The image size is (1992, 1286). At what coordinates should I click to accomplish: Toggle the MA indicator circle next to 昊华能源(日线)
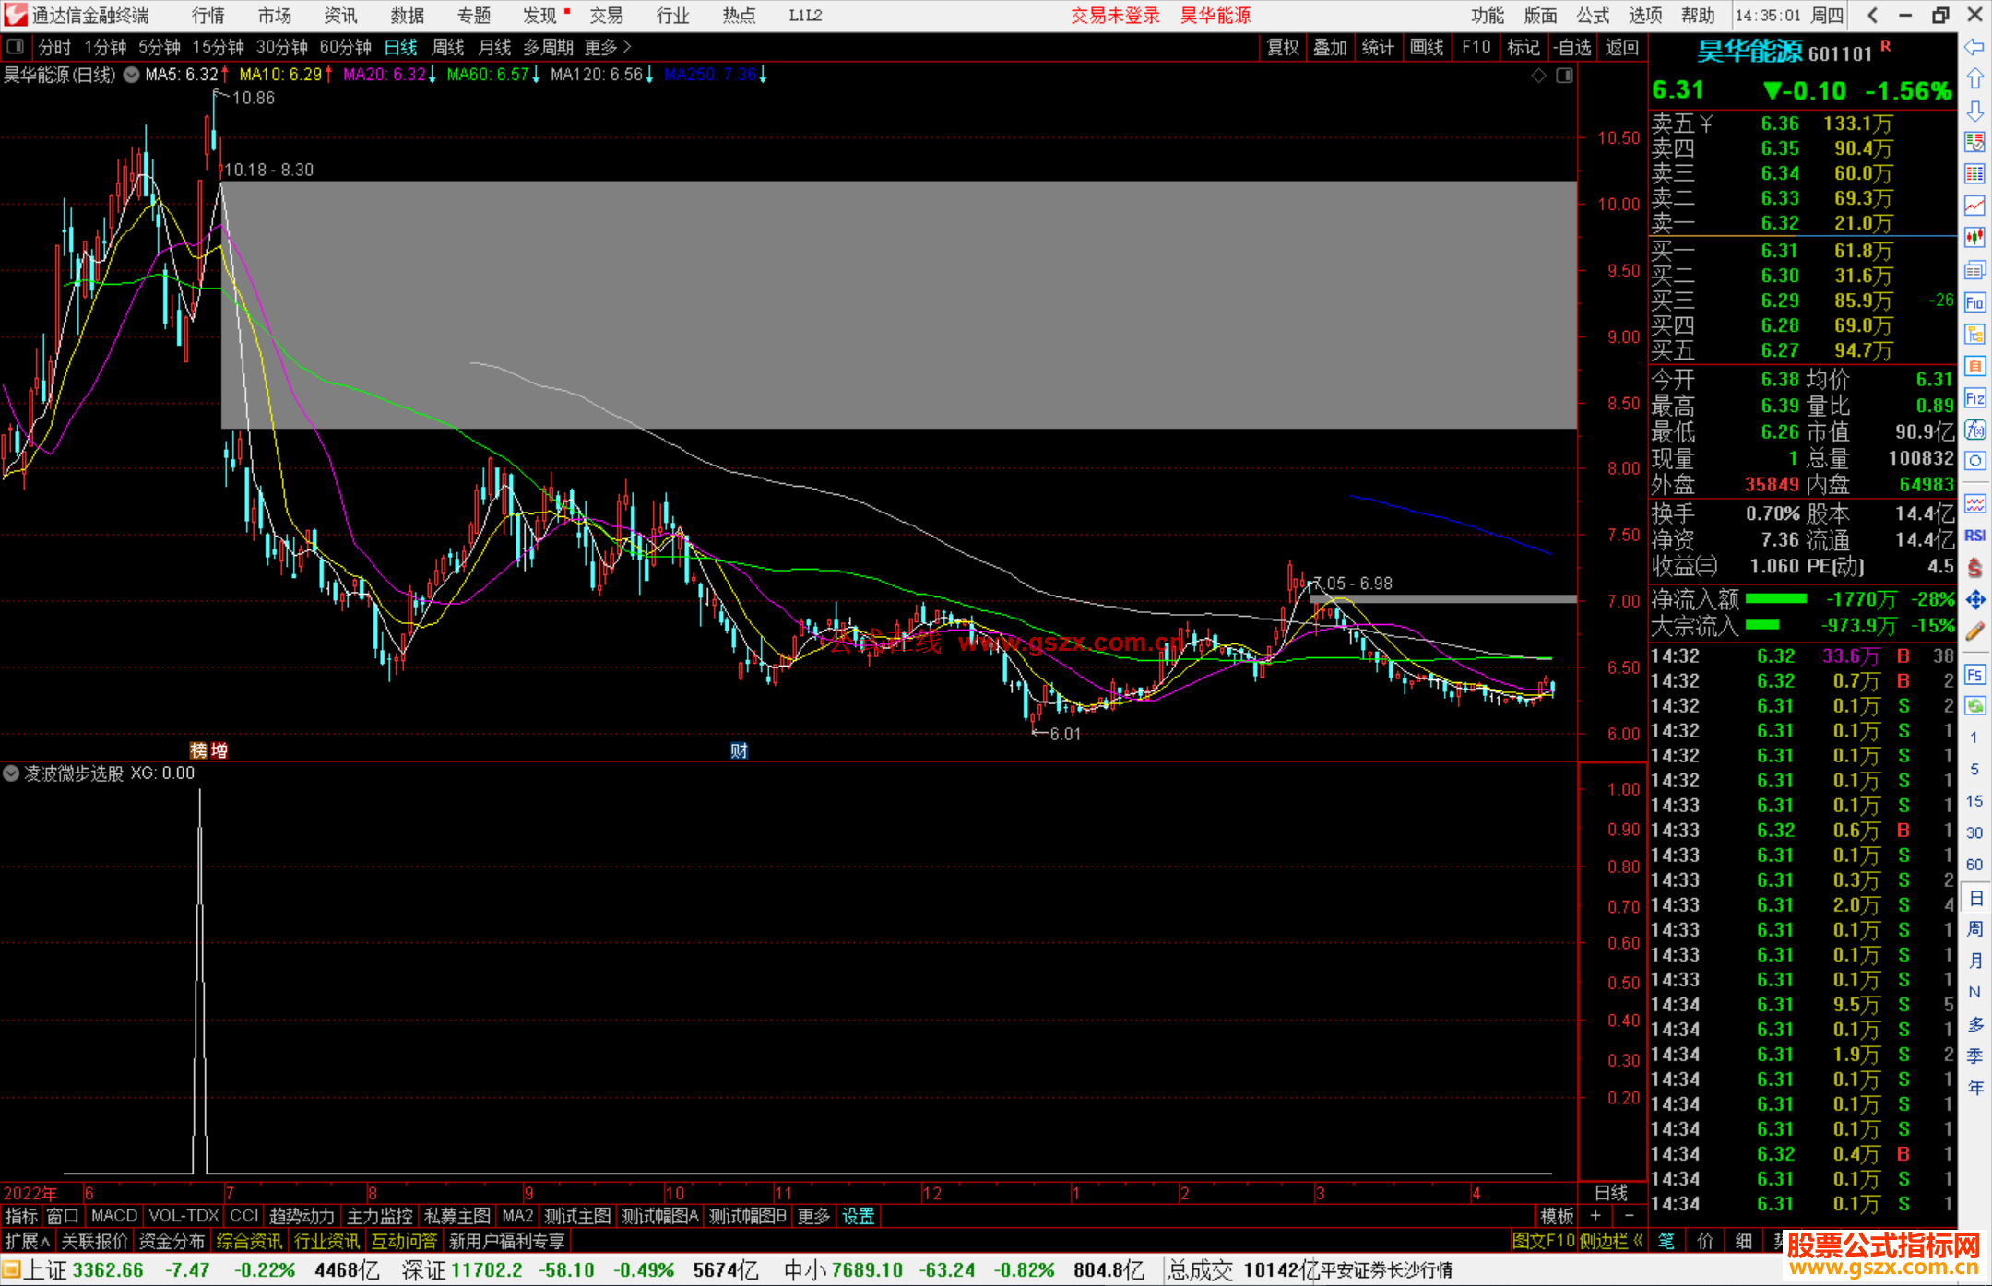point(132,75)
